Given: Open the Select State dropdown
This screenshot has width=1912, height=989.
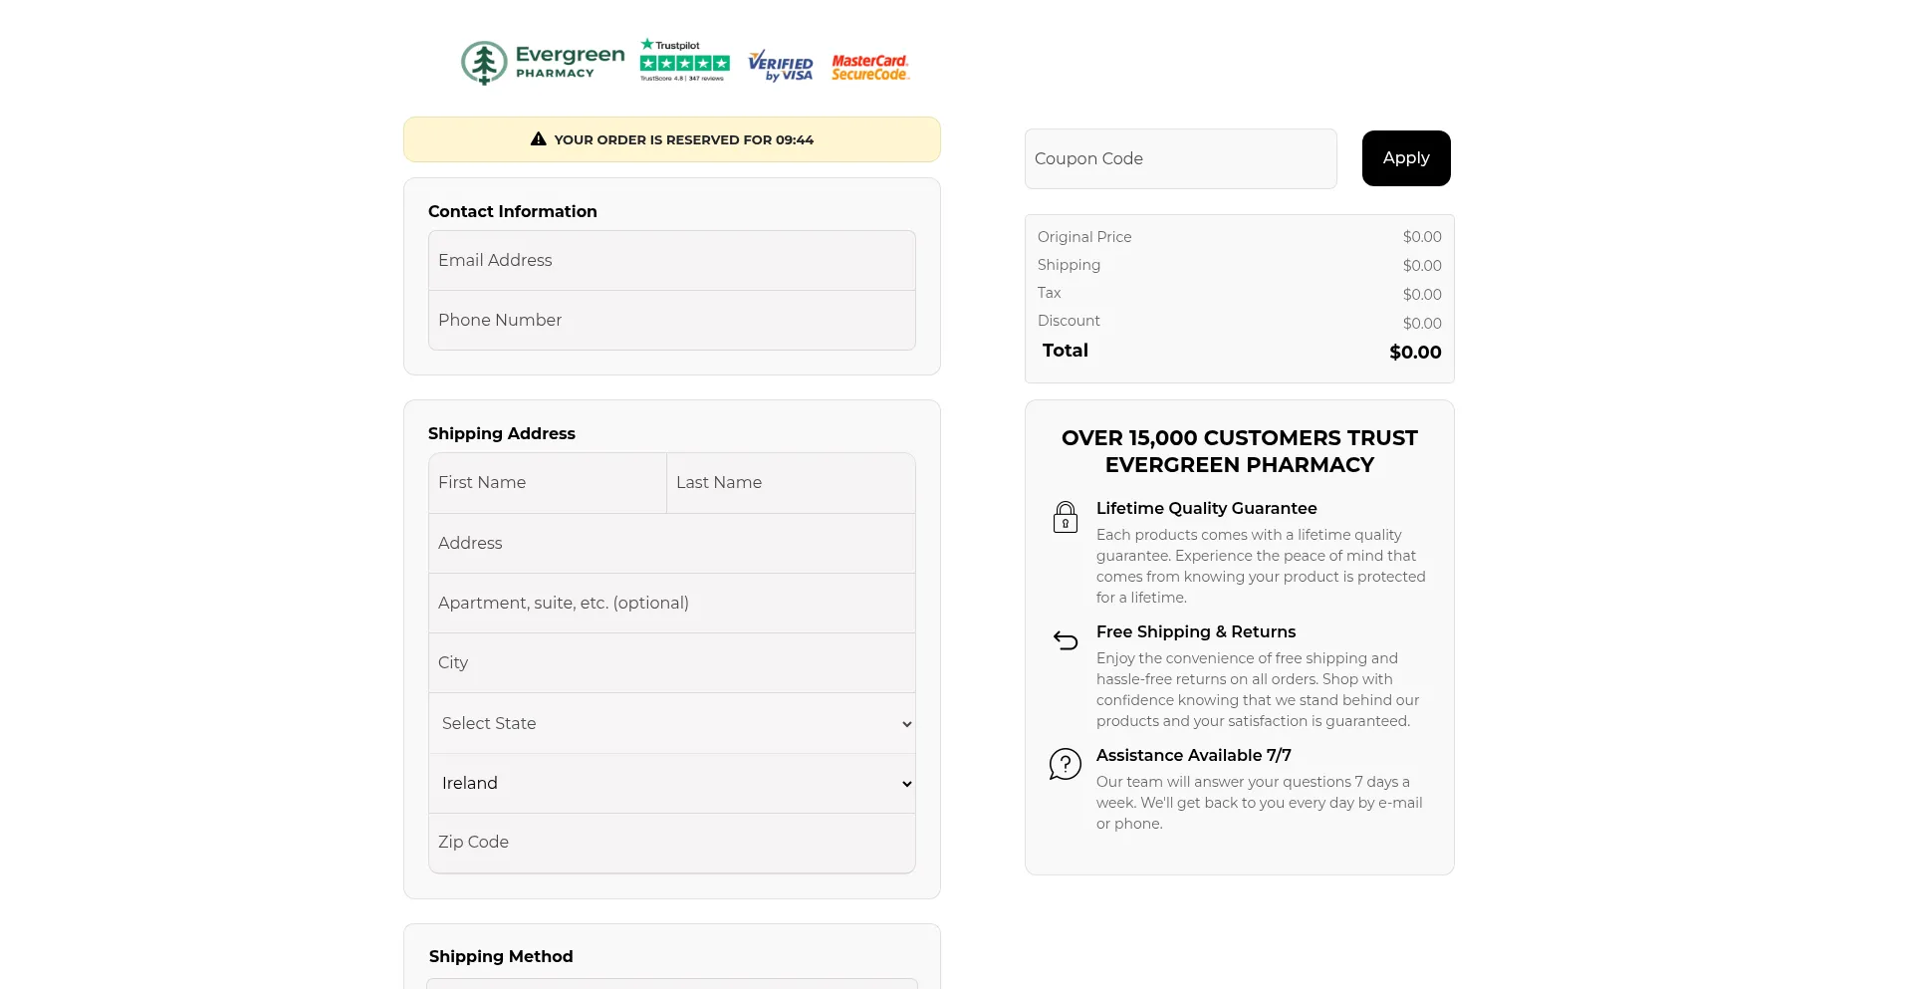Looking at the screenshot, I should point(672,723).
